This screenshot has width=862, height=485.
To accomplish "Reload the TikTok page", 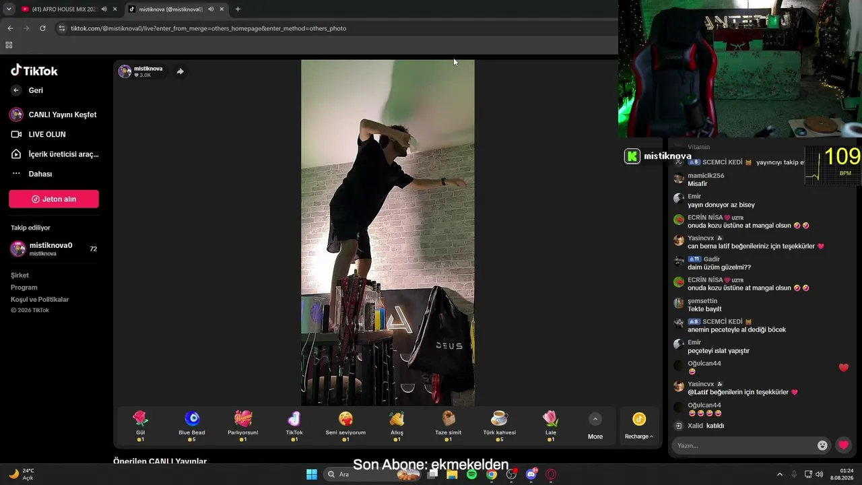I will coord(42,28).
